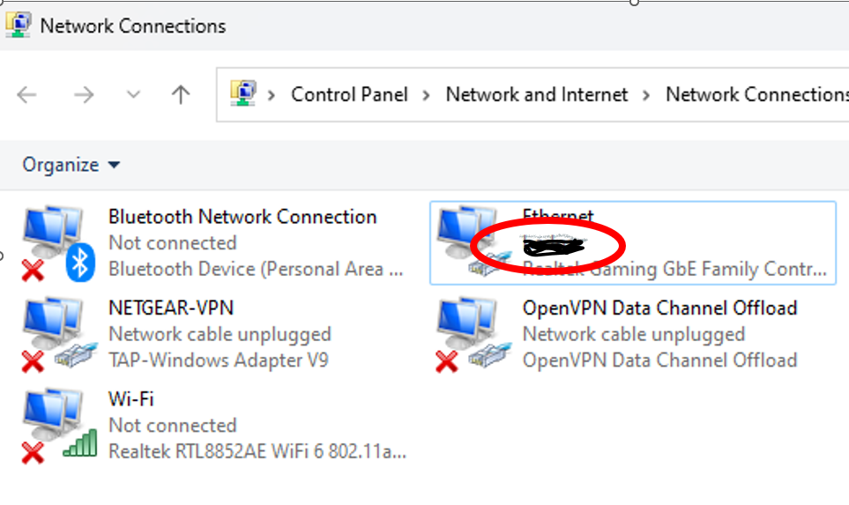Image resolution: width=849 pixels, height=505 pixels.
Task: Expand chevron after Control Panel breadcrumb
Action: click(x=426, y=95)
